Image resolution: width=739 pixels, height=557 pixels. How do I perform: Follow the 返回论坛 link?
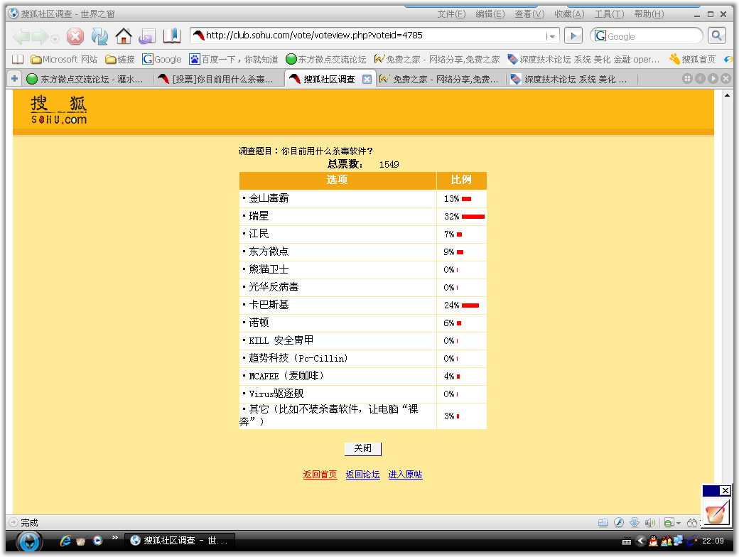(x=362, y=475)
